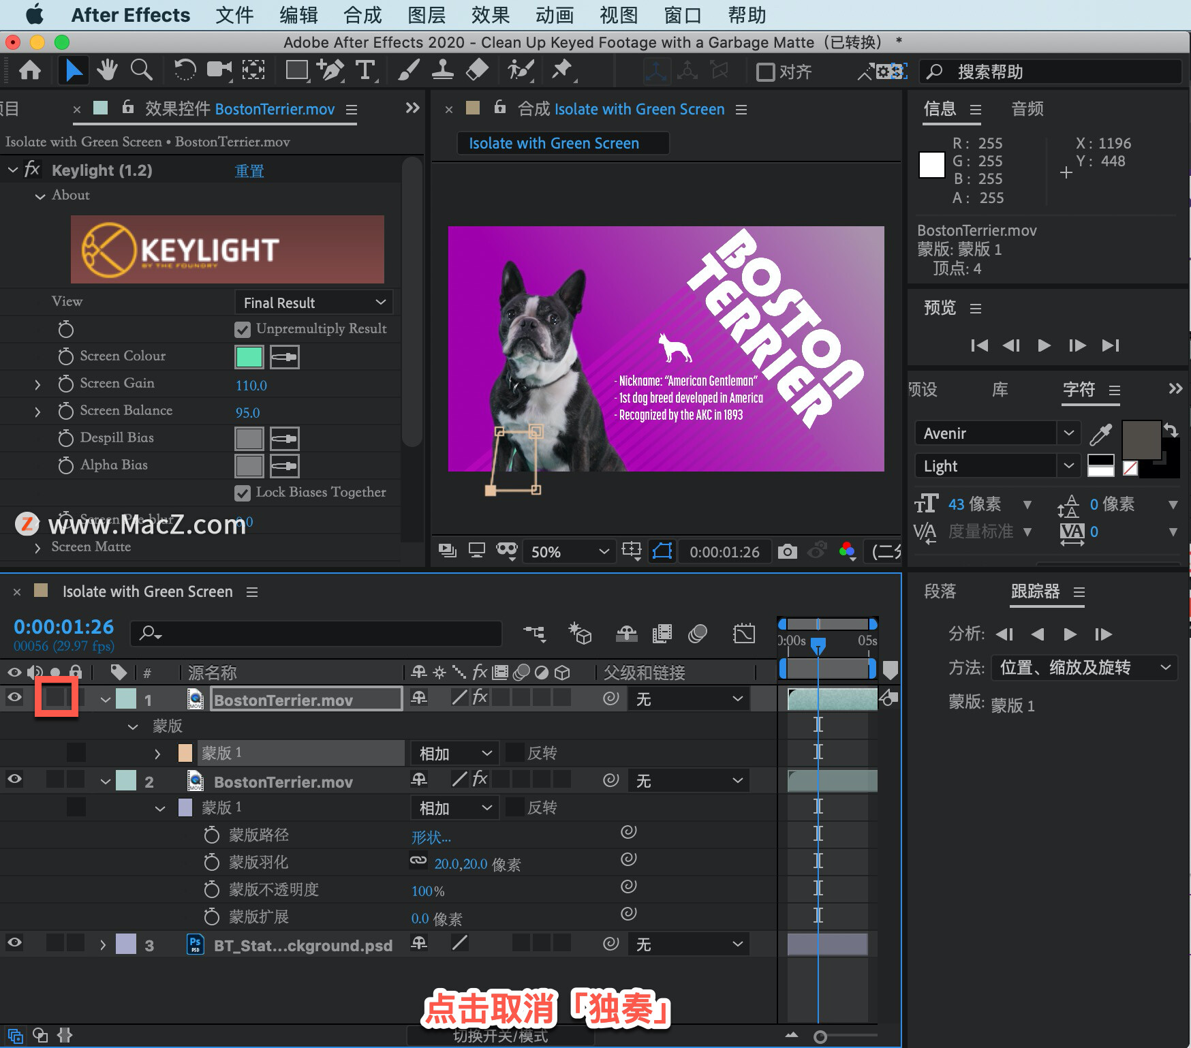1191x1048 pixels.
Task: Check 反转 for layer 2 mask
Action: click(x=515, y=807)
